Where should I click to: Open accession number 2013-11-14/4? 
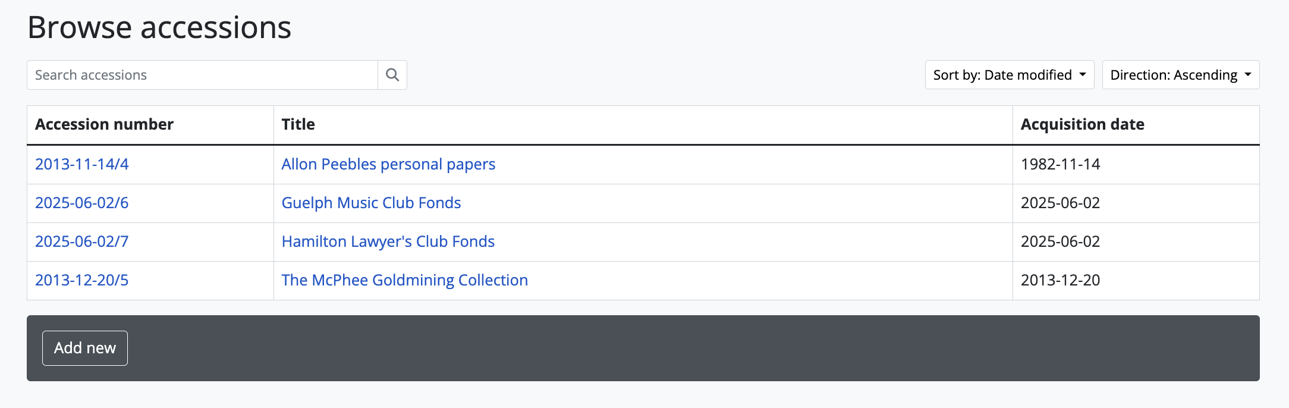(82, 164)
